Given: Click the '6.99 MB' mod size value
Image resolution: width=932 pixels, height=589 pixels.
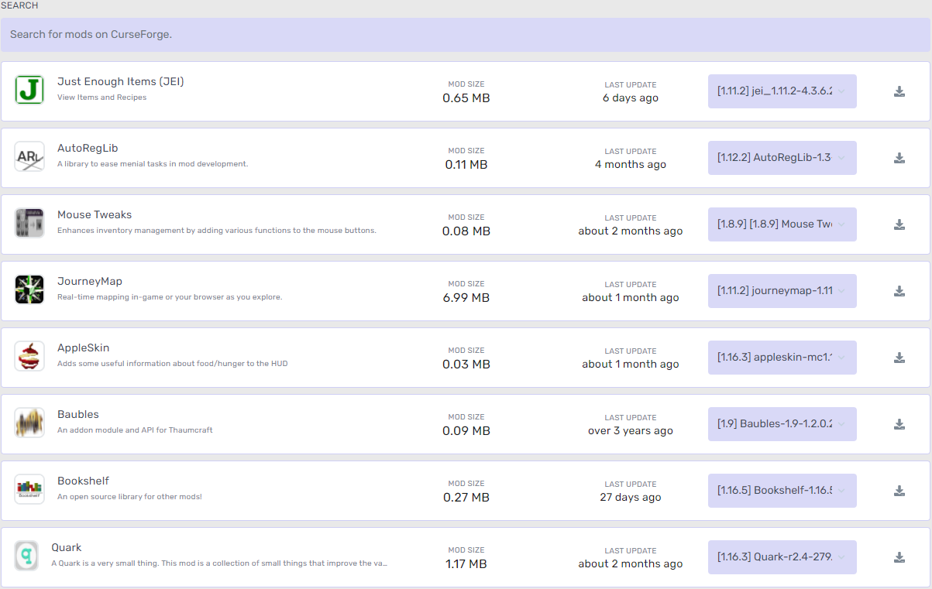Looking at the screenshot, I should 466,298.
